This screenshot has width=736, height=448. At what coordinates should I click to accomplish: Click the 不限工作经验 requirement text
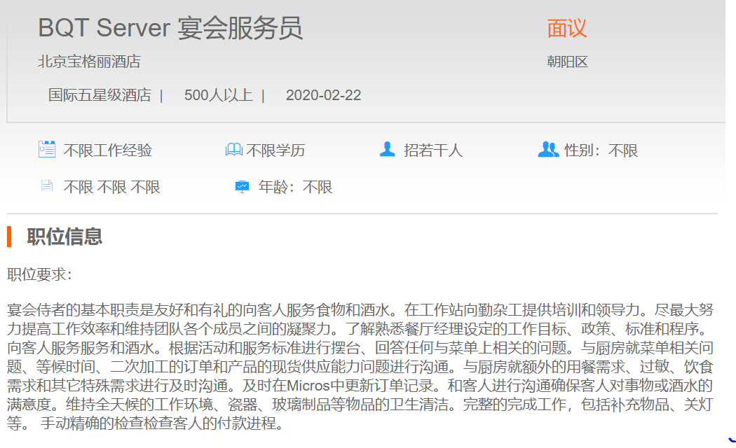coord(107,150)
